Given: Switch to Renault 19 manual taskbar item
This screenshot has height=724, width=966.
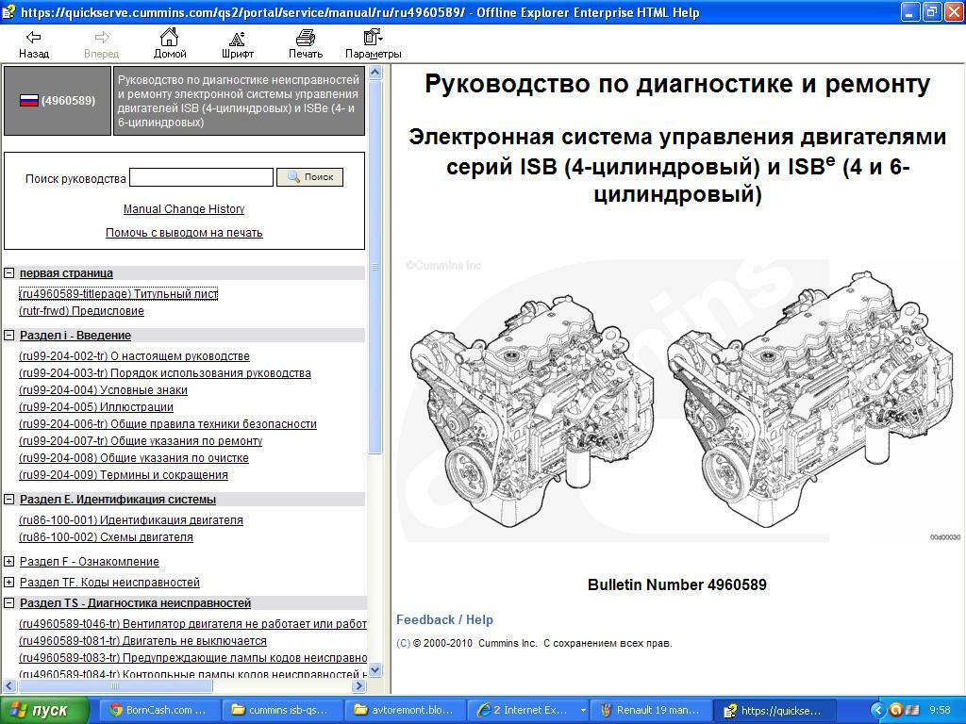Looking at the screenshot, I should [651, 711].
